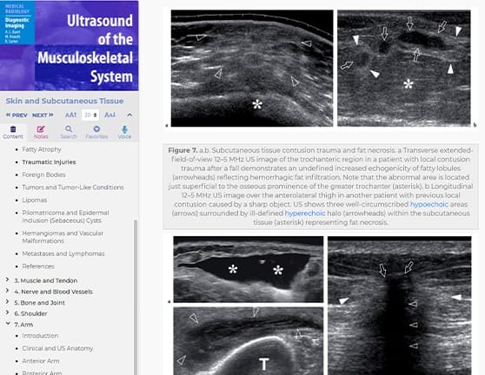485x375 pixels.
Task: Click the Notes pencil icon
Action: 41,128
